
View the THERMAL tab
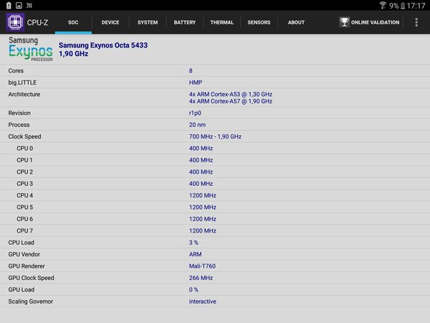[x=222, y=22]
